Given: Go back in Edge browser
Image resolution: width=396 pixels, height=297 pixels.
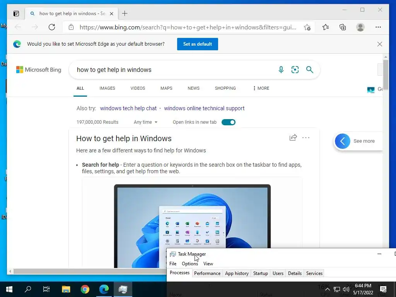Looking at the screenshot, I should click(x=18, y=27).
